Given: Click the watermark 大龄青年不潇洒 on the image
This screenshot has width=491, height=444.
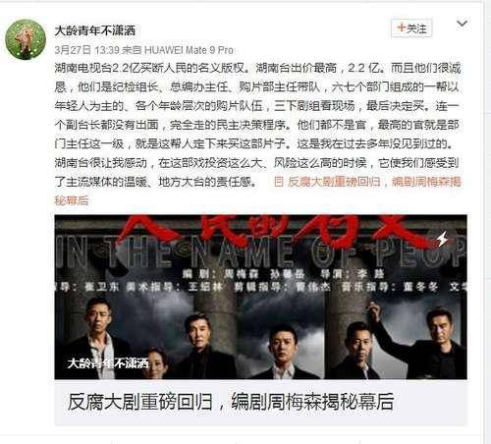Looking at the screenshot, I should pyautogui.click(x=108, y=363).
